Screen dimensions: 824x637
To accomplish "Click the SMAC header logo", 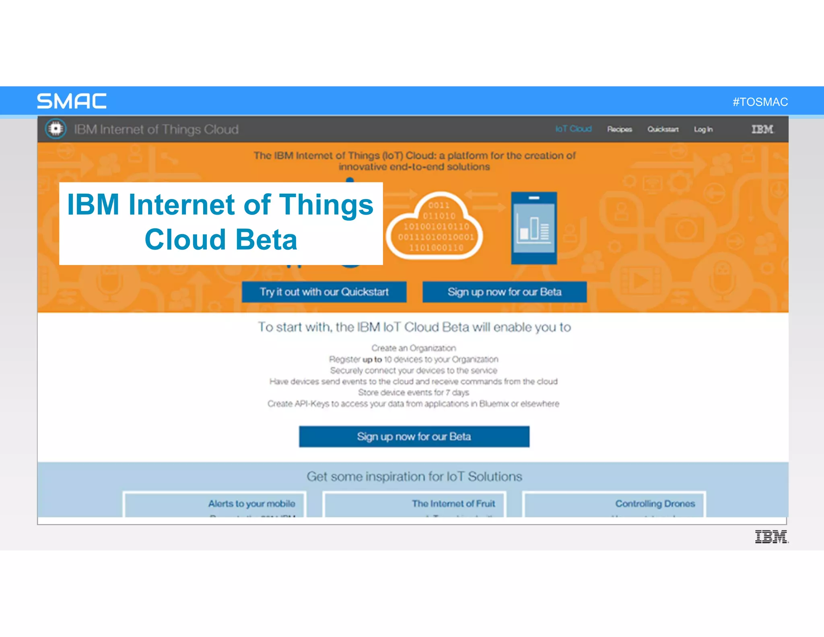I will [72, 101].
